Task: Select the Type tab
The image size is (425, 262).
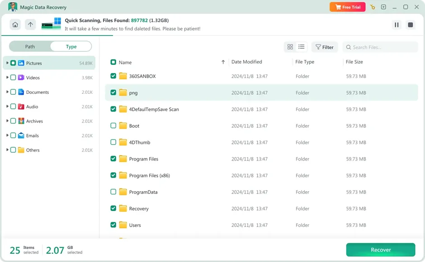Action: [x=71, y=46]
